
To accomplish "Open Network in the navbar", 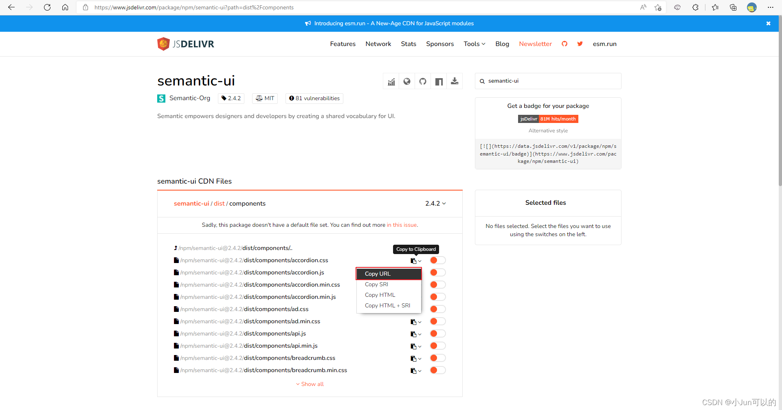I will (x=378, y=44).
